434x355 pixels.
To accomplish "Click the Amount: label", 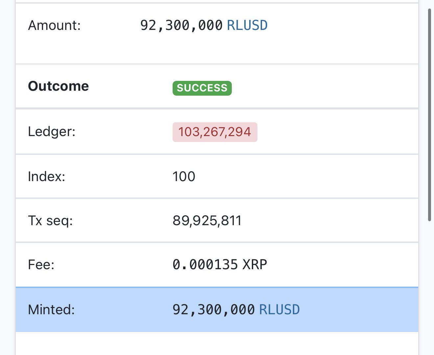I will click(54, 25).
